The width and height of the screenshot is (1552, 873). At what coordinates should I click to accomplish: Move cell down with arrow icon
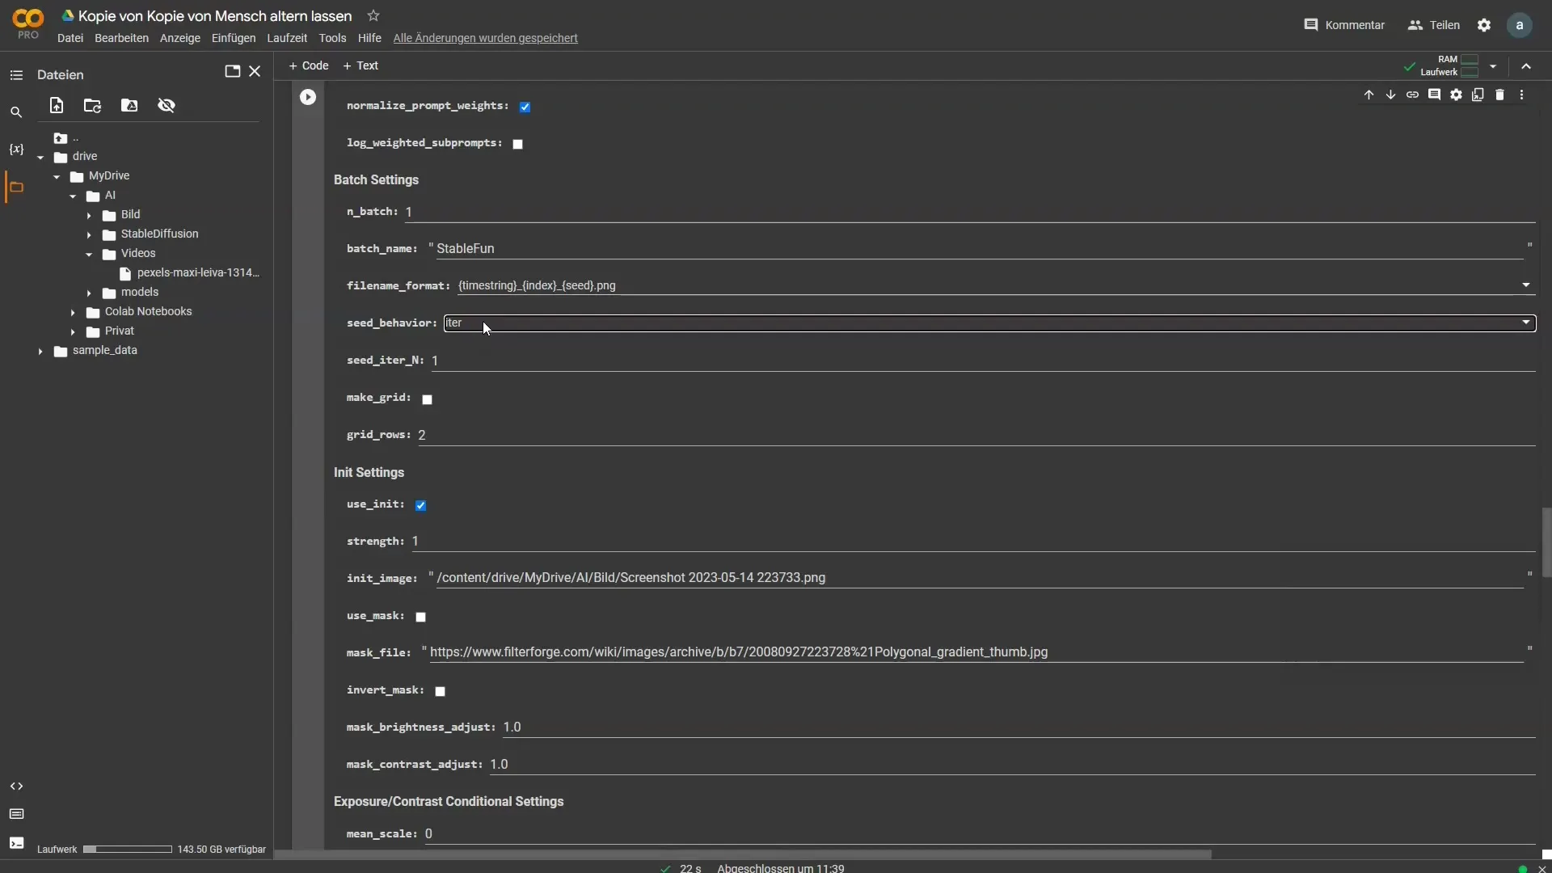[x=1390, y=95]
